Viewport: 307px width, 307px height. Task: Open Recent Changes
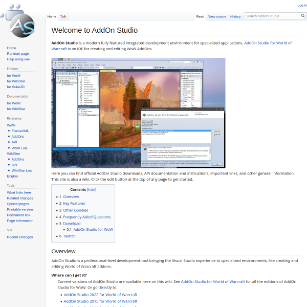click(x=20, y=237)
